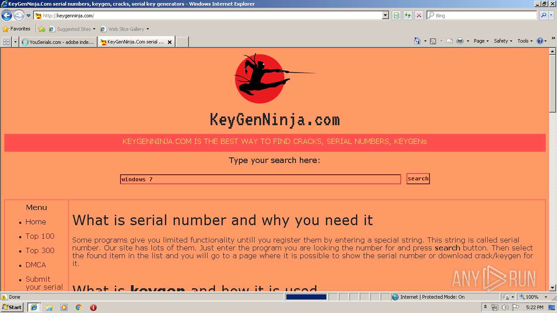The width and height of the screenshot is (557, 313).
Task: Add to Favorites Bar icon
Action: pyautogui.click(x=42, y=29)
